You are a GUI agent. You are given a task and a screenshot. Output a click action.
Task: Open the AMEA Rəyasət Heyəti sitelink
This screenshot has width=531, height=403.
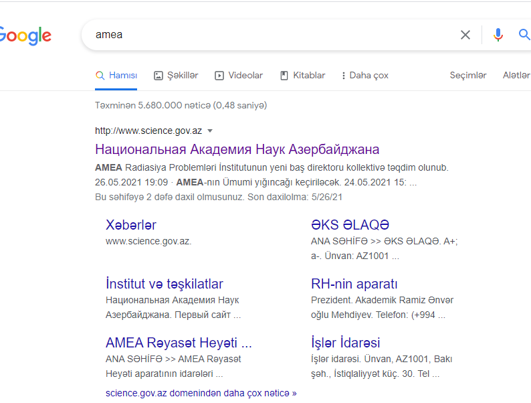tap(179, 343)
